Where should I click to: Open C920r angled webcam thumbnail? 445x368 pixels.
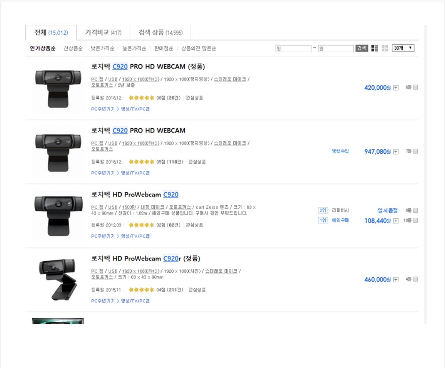58,280
